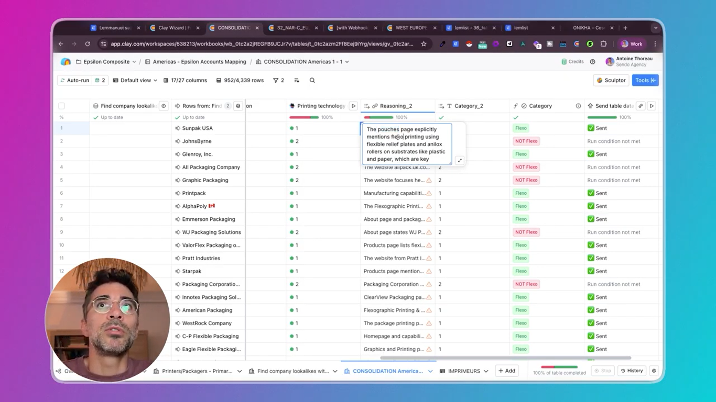Open the Antoine Thoreau profile avatar
Viewport: 716px width, 402px height.
610,62
